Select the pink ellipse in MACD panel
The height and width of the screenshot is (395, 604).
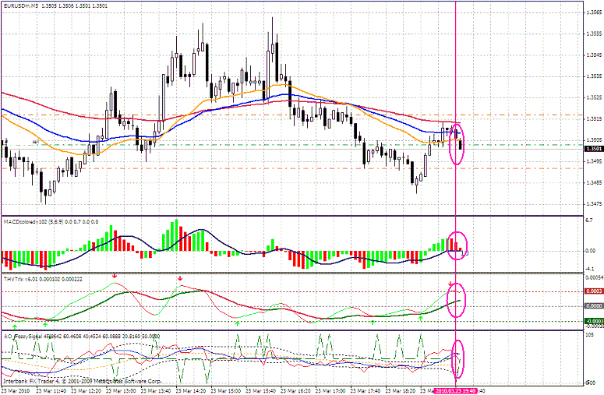point(457,245)
